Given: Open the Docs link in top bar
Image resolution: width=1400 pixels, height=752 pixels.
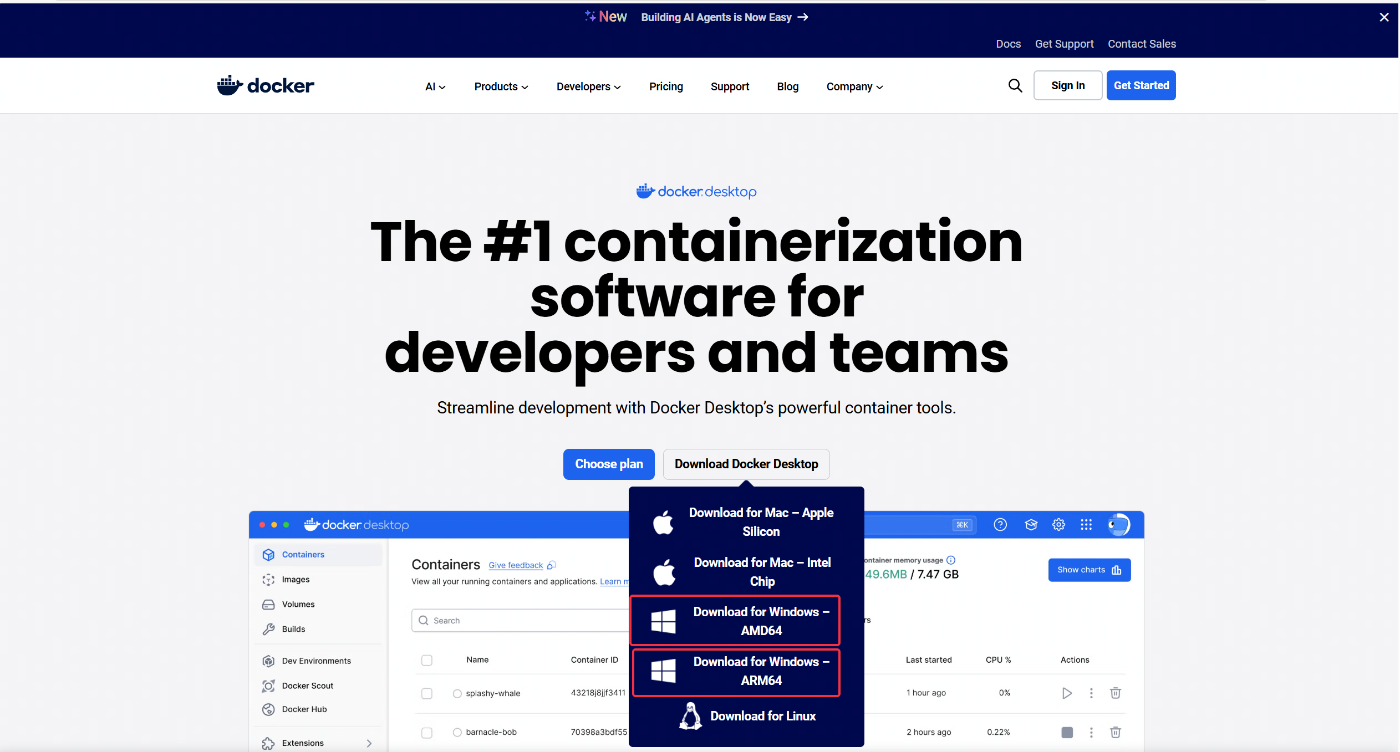Looking at the screenshot, I should [x=1008, y=44].
